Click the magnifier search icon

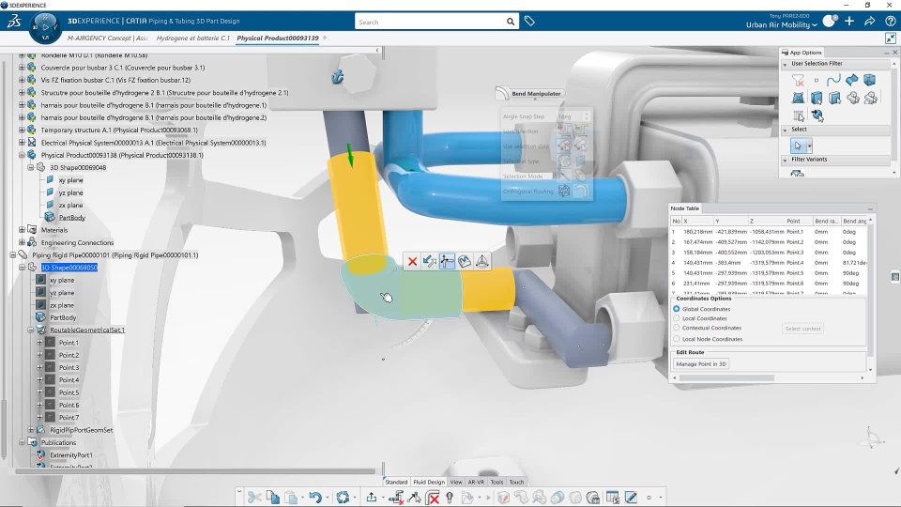[x=511, y=22]
